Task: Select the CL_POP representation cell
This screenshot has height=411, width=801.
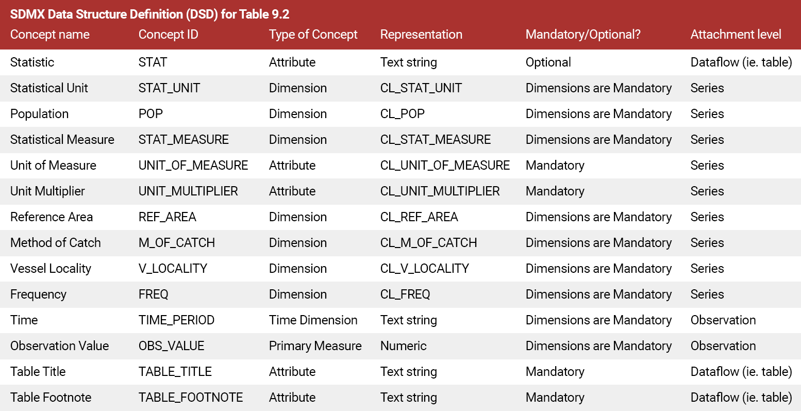Action: 402,114
